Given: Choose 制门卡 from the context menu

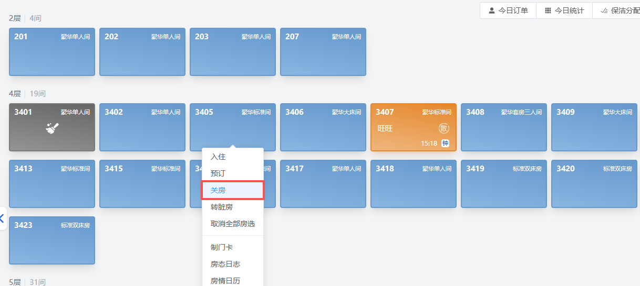Looking at the screenshot, I should [x=233, y=247].
